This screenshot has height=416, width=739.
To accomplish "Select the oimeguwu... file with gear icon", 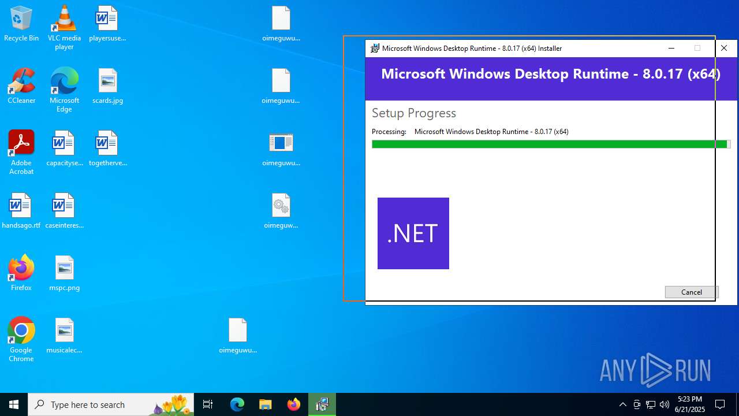I will [281, 211].
